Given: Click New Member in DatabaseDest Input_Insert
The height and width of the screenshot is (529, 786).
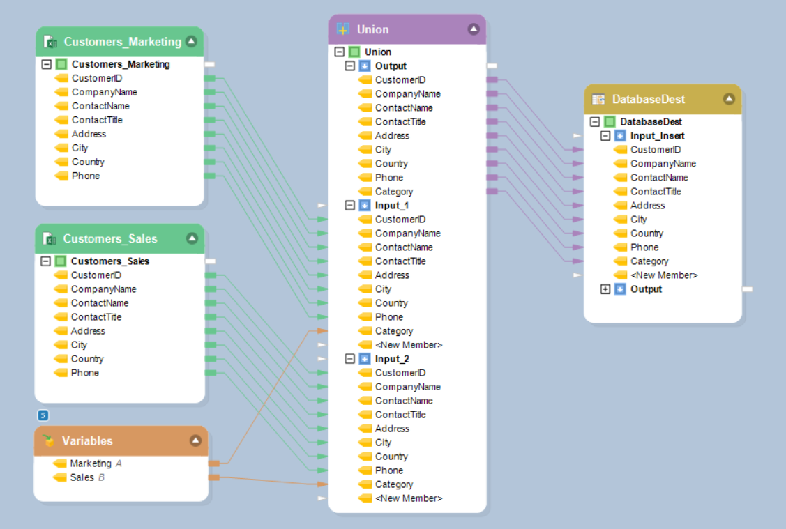Looking at the screenshot, I should (663, 275).
